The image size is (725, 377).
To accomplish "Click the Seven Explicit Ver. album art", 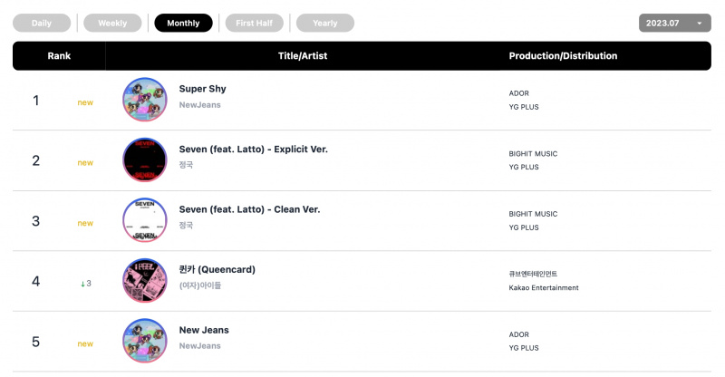I will [145, 159].
